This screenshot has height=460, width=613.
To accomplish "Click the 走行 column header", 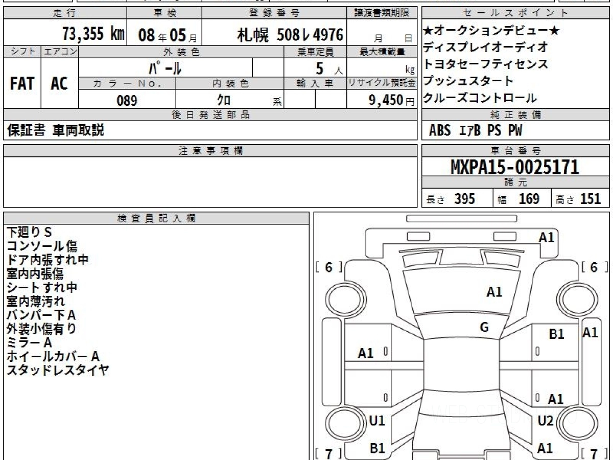I will (65, 13).
